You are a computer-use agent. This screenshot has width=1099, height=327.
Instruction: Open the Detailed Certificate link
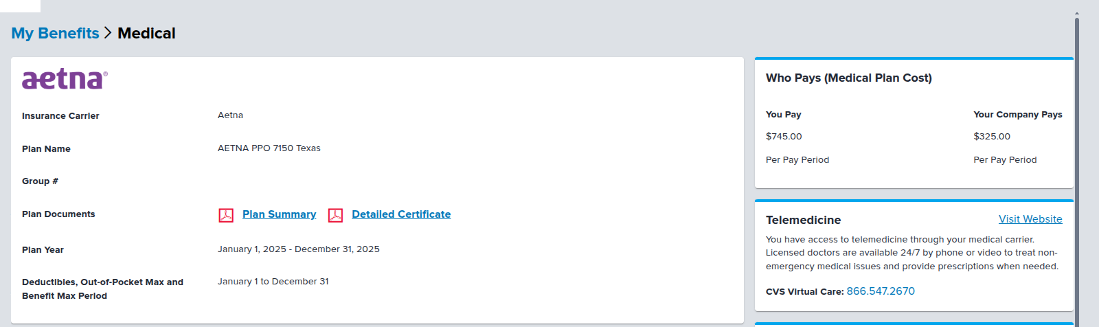(x=401, y=214)
